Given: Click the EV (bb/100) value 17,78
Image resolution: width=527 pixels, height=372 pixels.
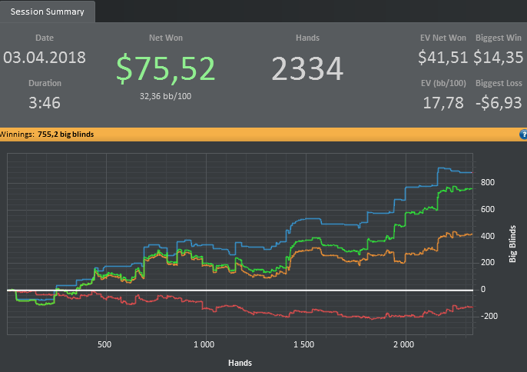Looking at the screenshot, I should coord(443,103).
